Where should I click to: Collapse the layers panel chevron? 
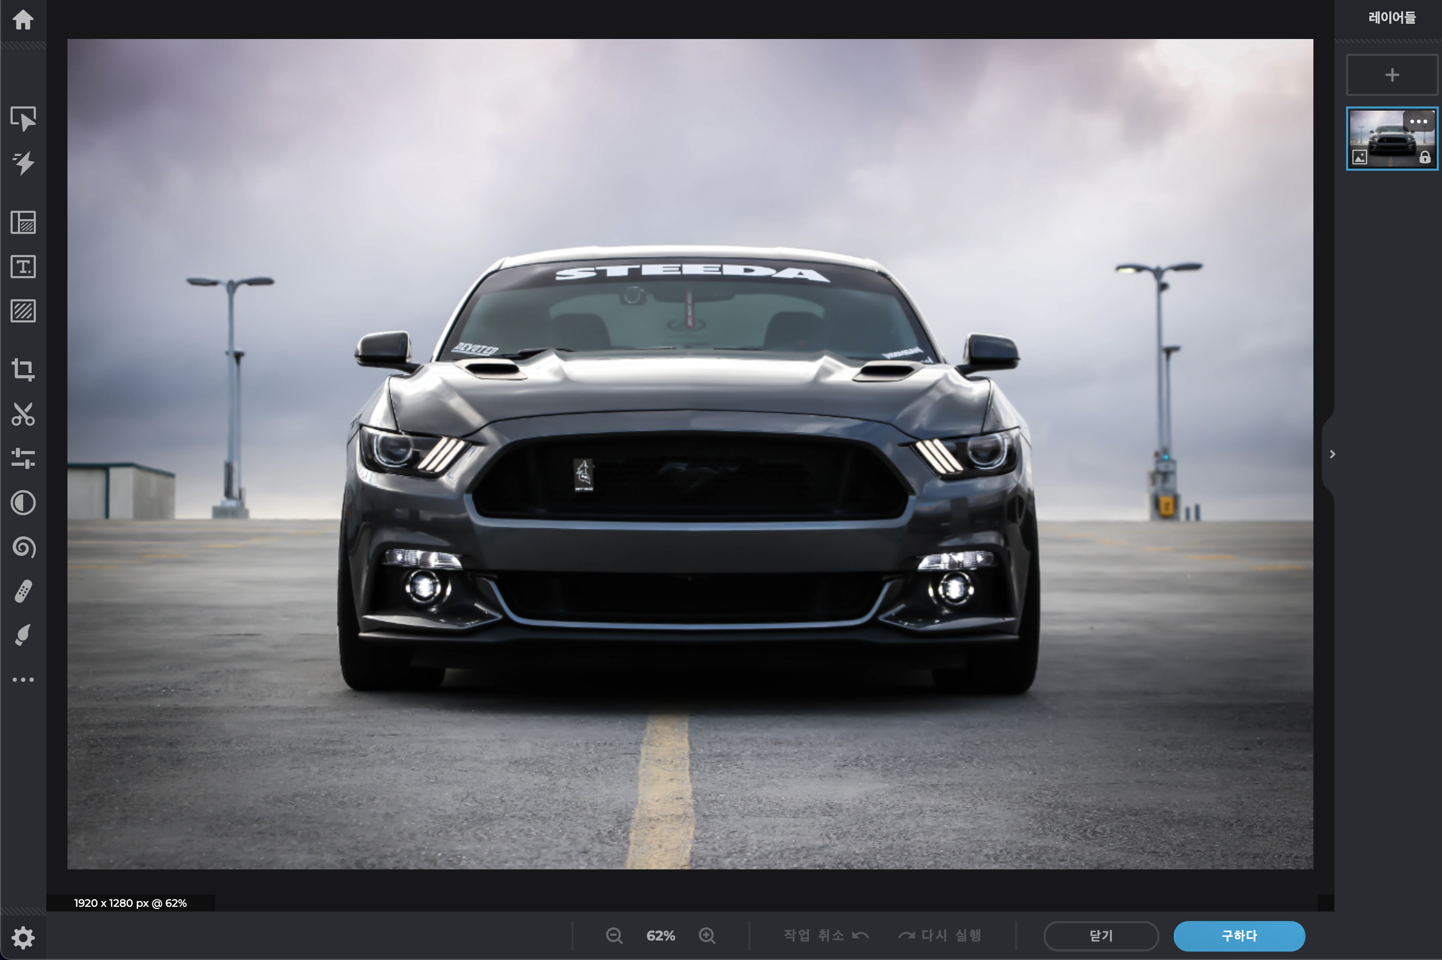tap(1332, 454)
